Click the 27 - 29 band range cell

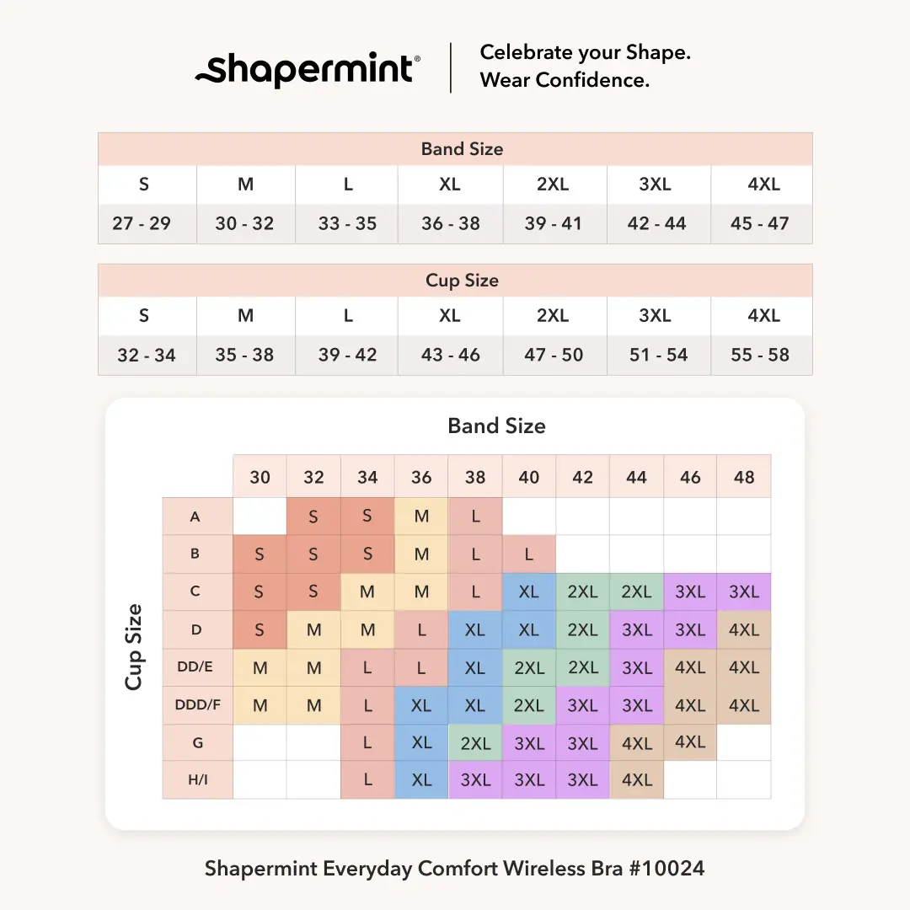click(x=142, y=224)
